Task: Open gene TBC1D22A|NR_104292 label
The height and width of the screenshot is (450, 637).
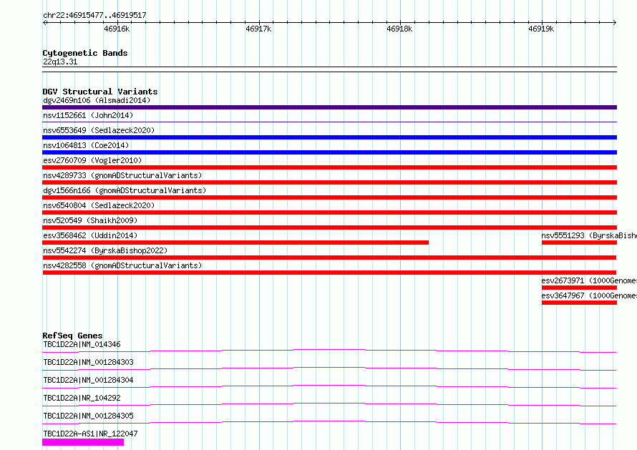Action: point(82,398)
